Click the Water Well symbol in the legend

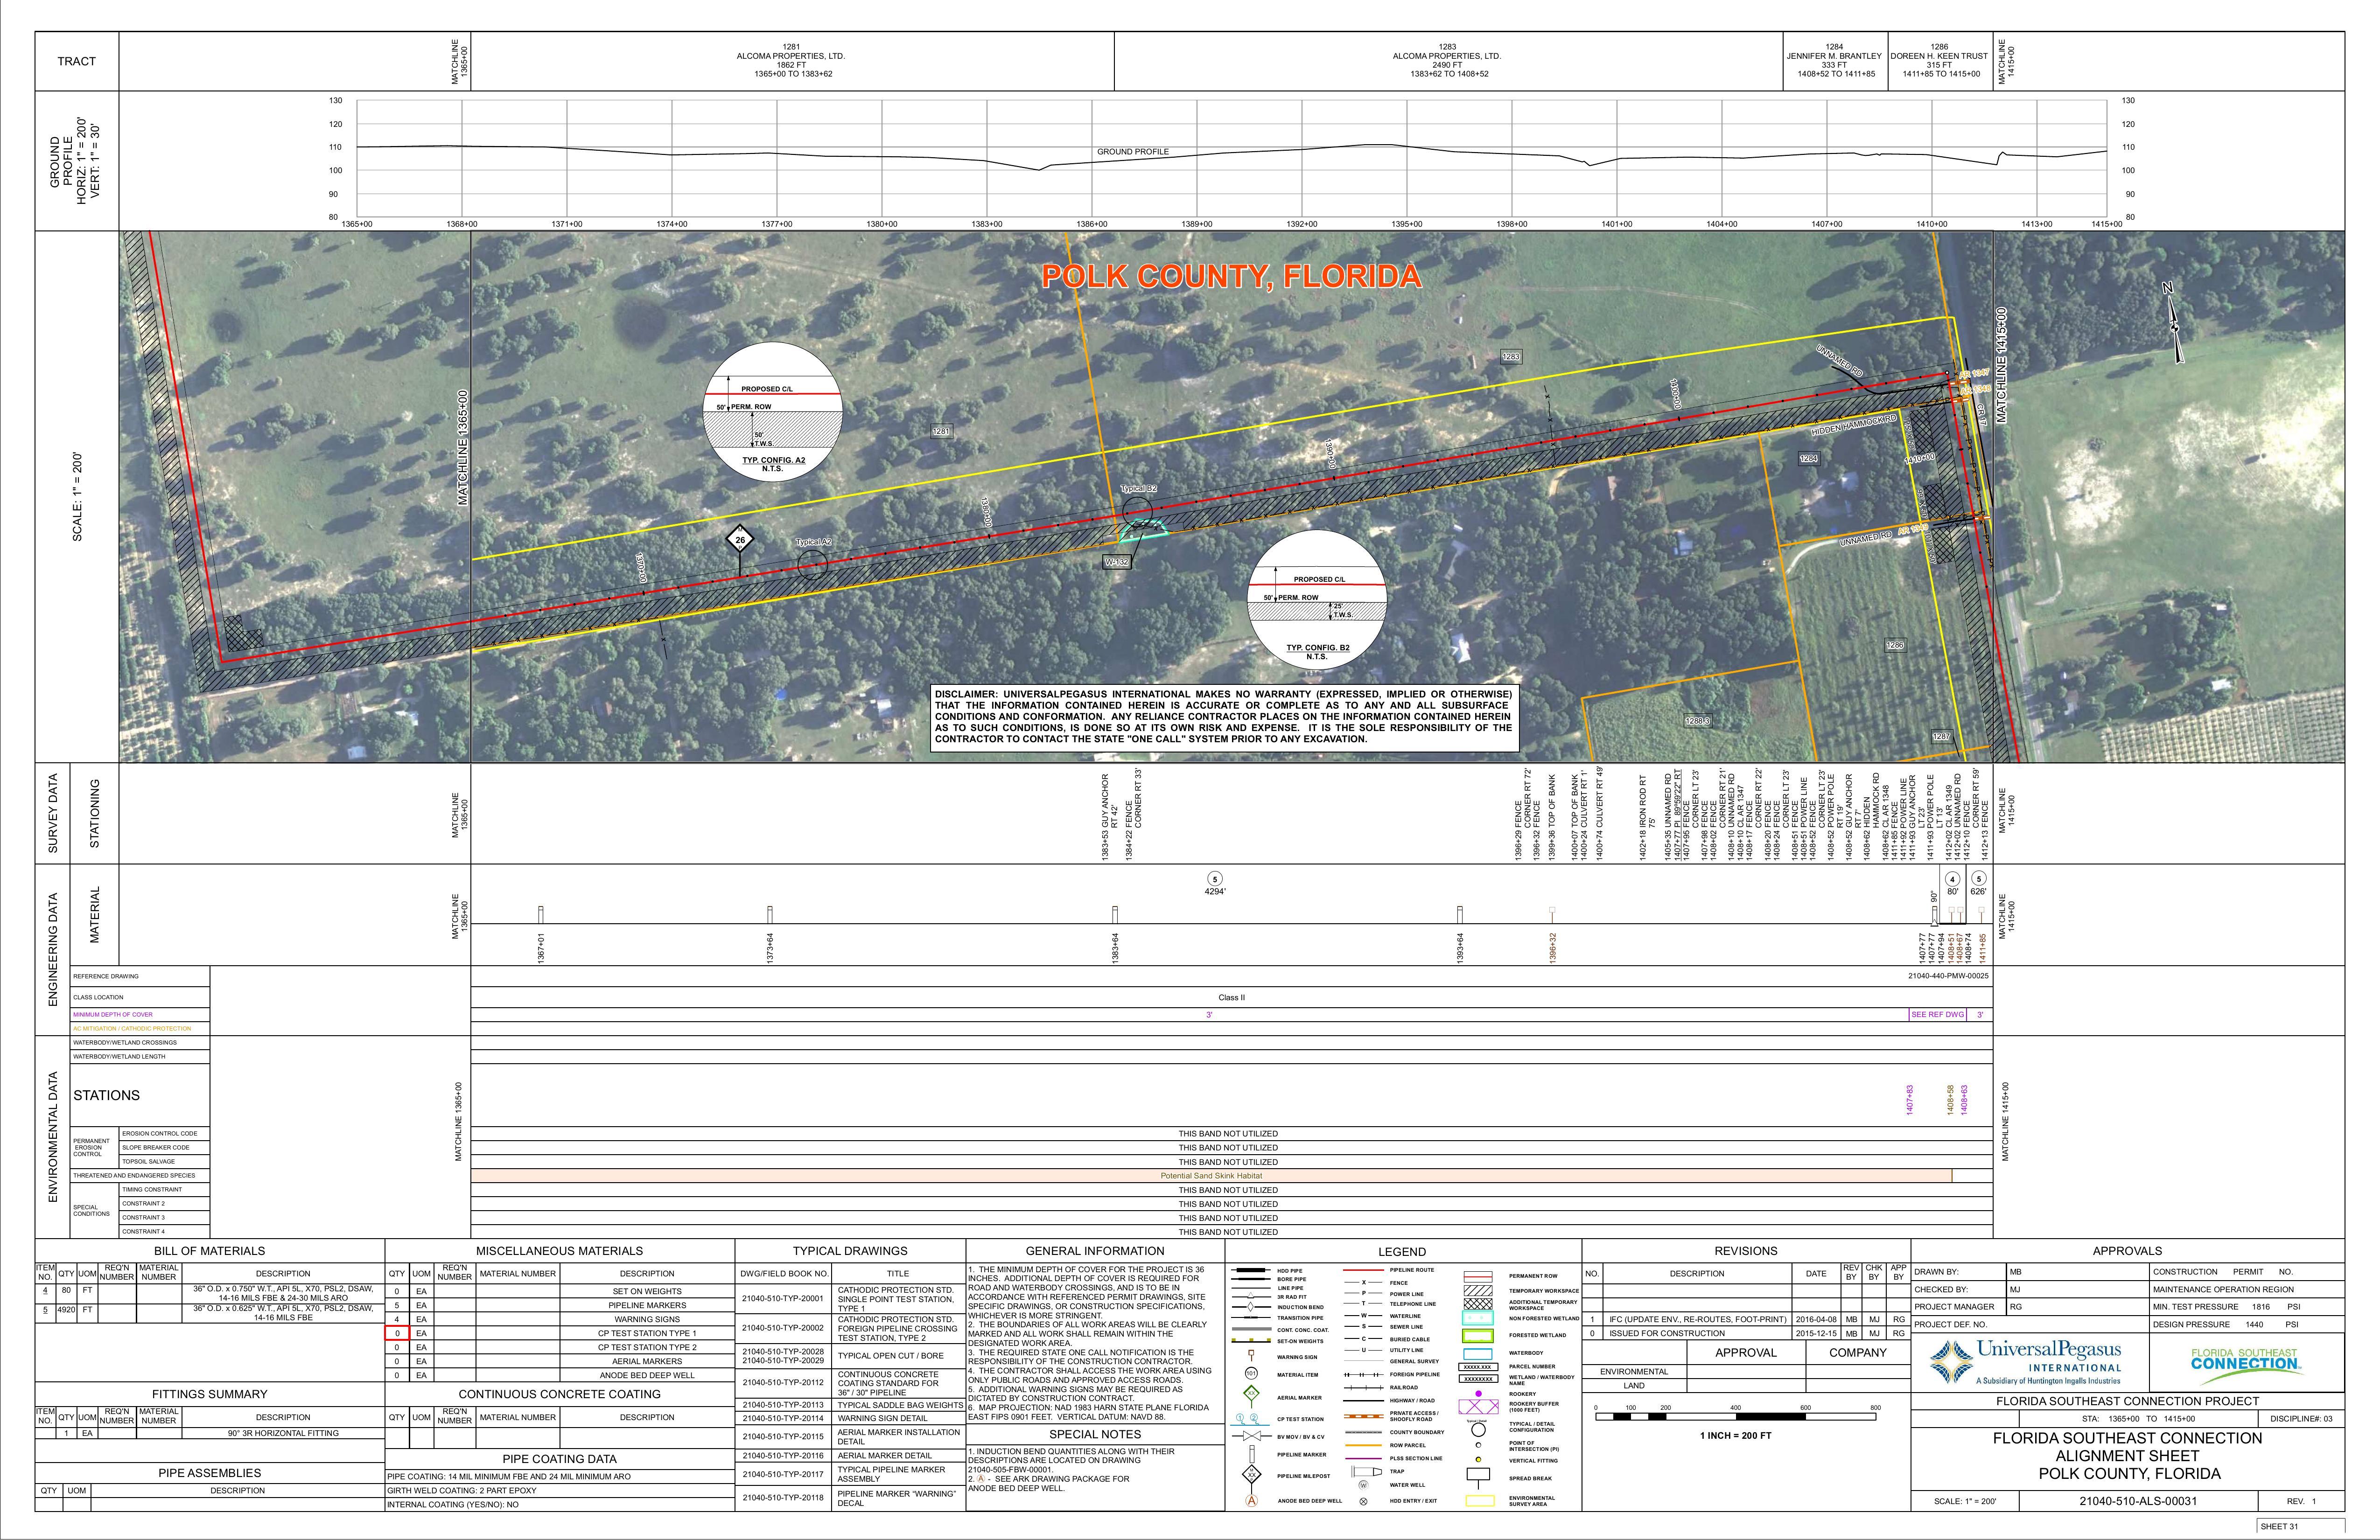click(x=1363, y=1485)
